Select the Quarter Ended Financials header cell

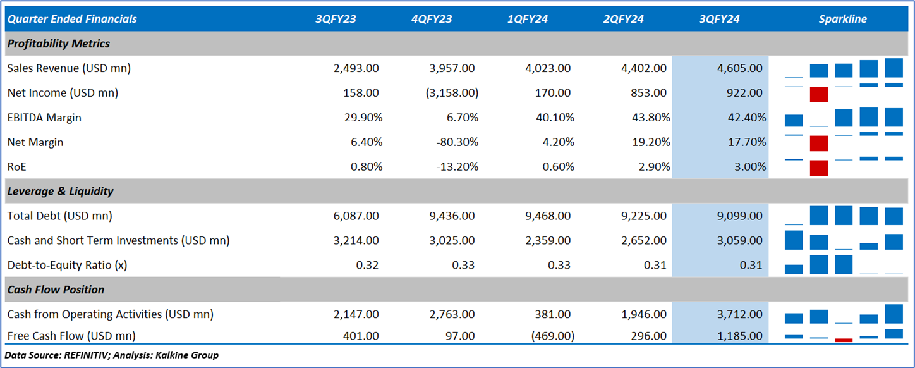coord(72,19)
